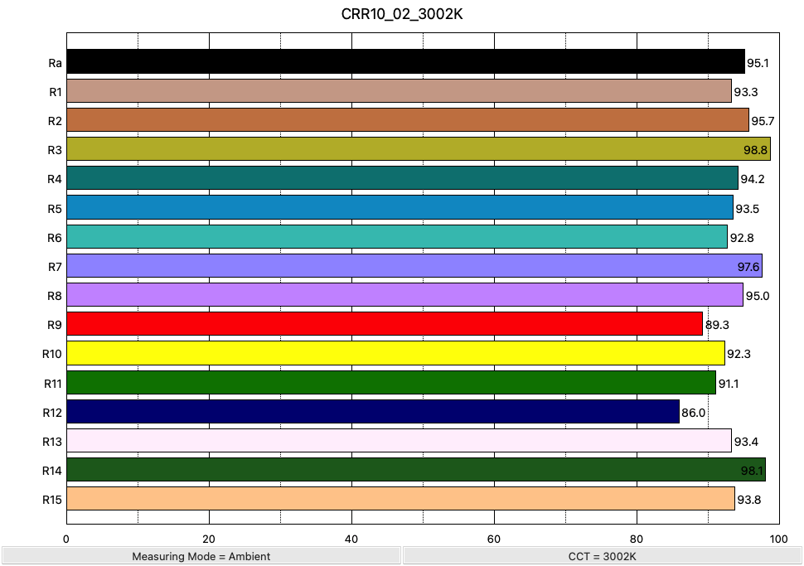804x566 pixels.
Task: Click the yellow R10 bar
Action: tap(395, 353)
